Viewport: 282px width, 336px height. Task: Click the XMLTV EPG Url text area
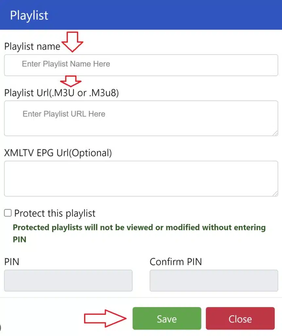pos(141,179)
